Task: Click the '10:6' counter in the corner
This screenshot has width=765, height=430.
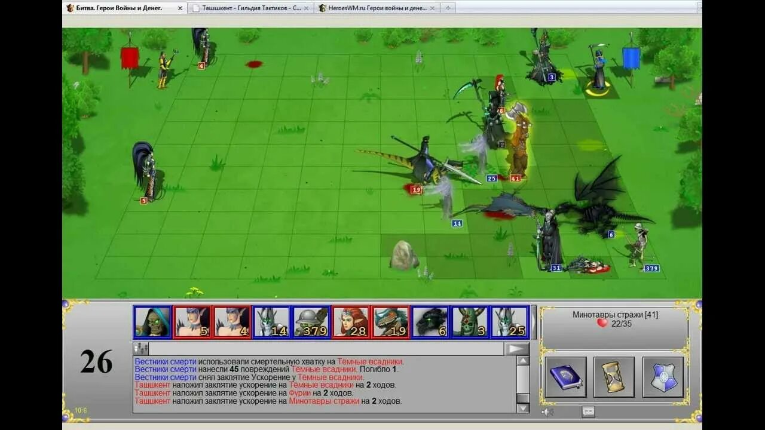Action: (81, 410)
